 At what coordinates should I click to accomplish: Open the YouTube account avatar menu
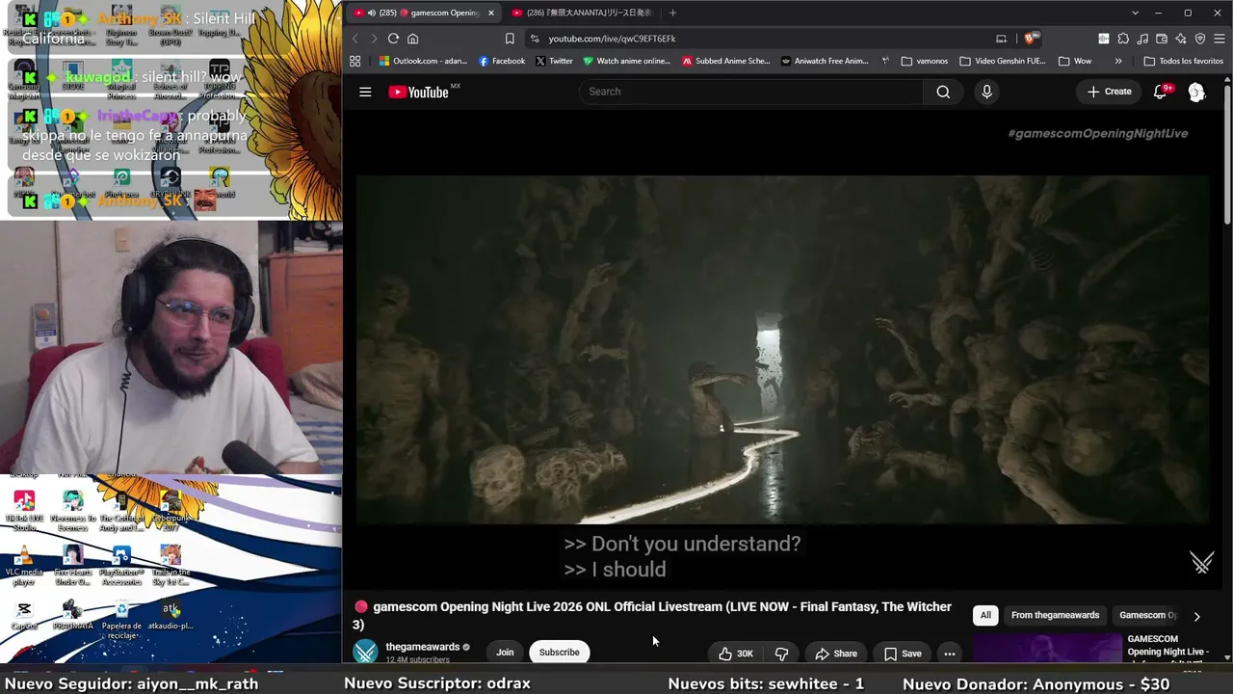pos(1196,92)
